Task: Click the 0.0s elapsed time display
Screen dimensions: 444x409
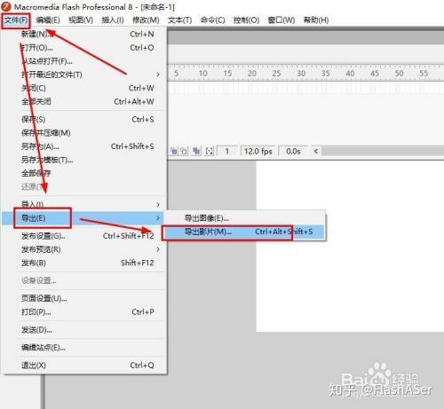Action: point(293,151)
